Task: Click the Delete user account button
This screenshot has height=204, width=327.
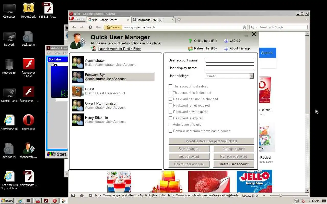Action: pyautogui.click(x=189, y=164)
